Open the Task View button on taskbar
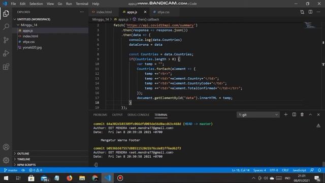 pyautogui.click(x=18, y=178)
